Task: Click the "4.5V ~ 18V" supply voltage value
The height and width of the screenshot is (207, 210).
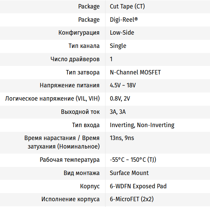Action: tap(123, 86)
